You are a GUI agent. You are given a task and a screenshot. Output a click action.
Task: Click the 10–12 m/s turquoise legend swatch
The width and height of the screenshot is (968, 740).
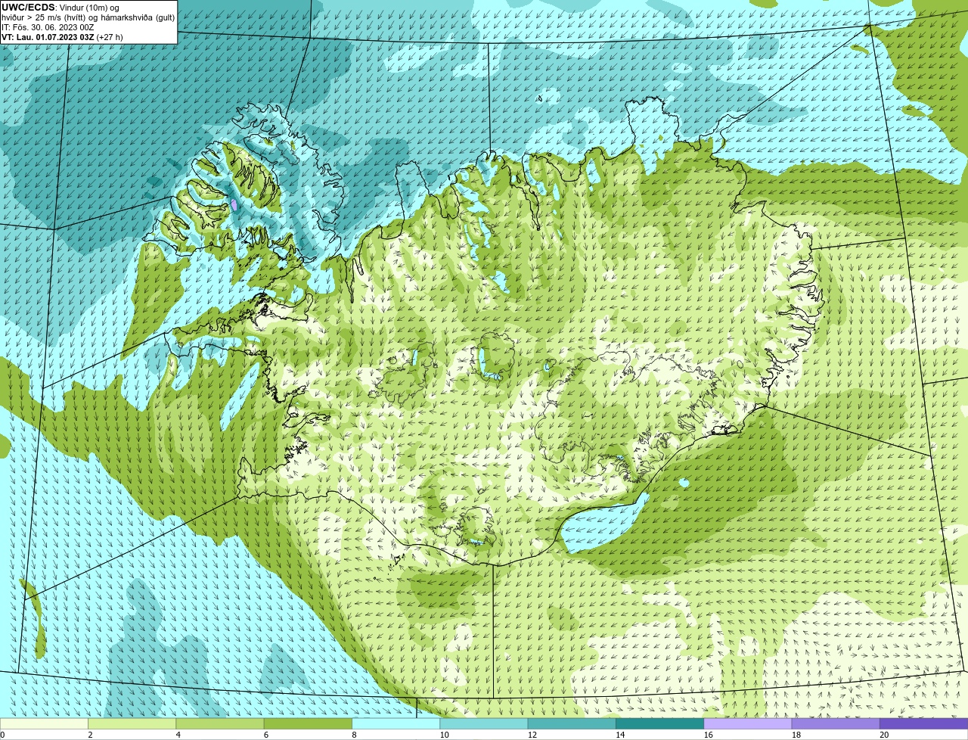click(484, 723)
